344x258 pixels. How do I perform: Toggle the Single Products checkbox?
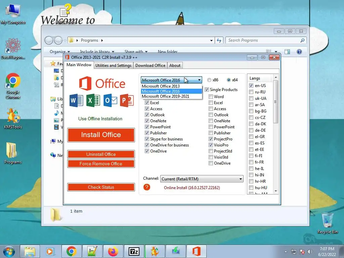coord(207,89)
